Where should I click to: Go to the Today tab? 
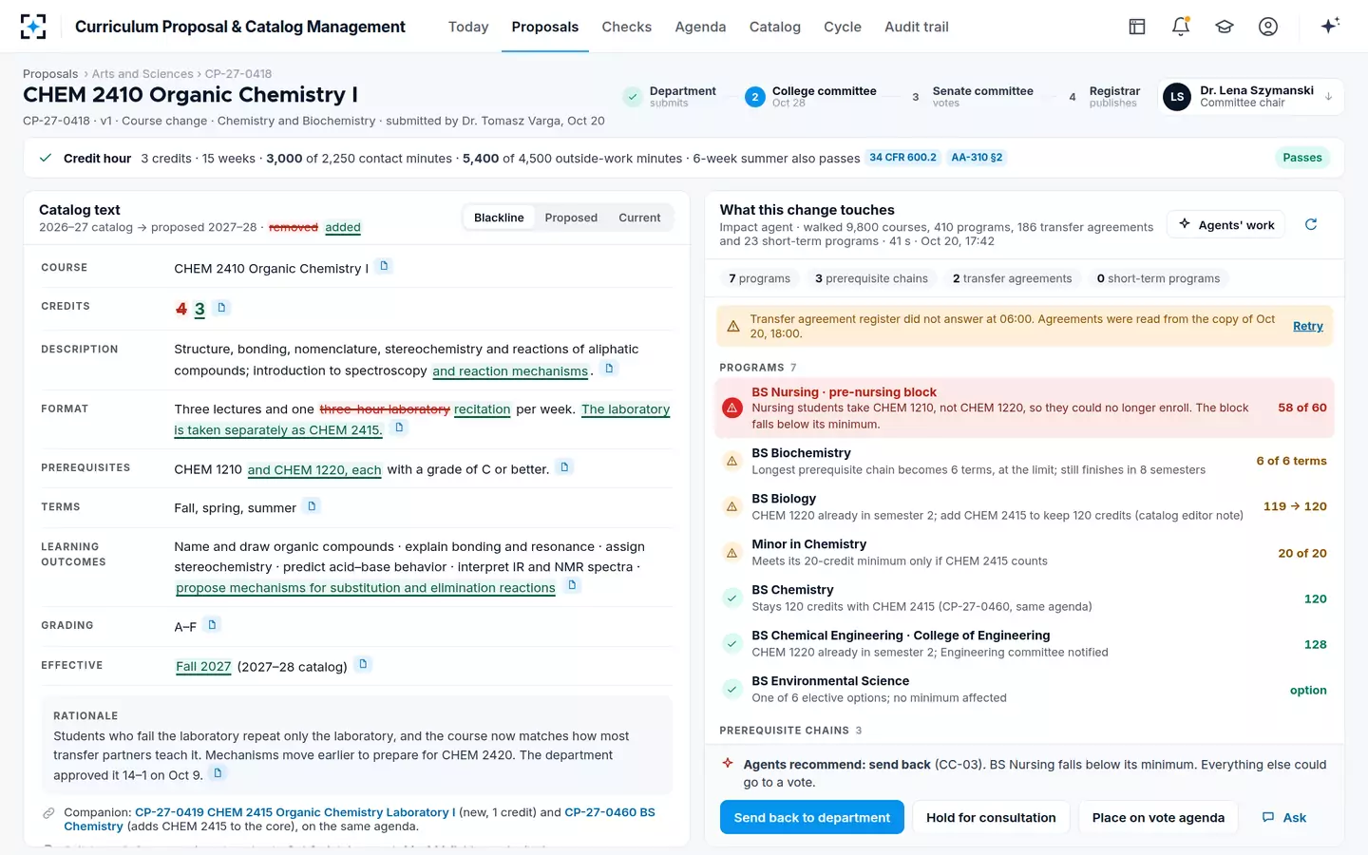(x=468, y=27)
